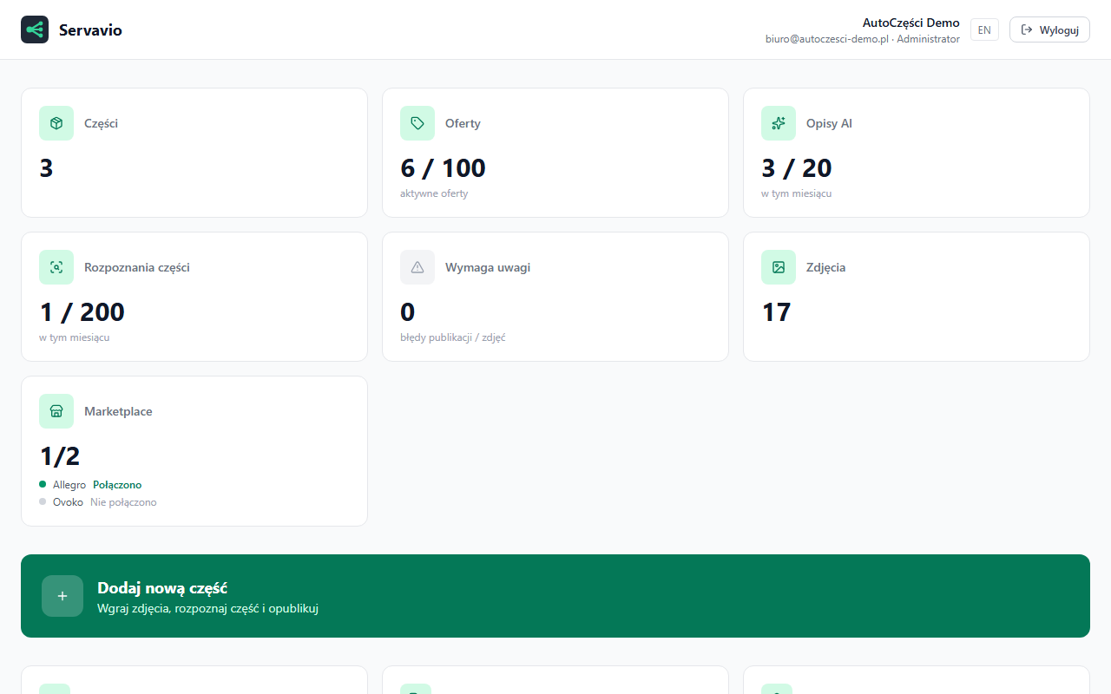The height and width of the screenshot is (694, 1111).
Task: Click the Zdjęcia image icon
Action: (x=779, y=267)
